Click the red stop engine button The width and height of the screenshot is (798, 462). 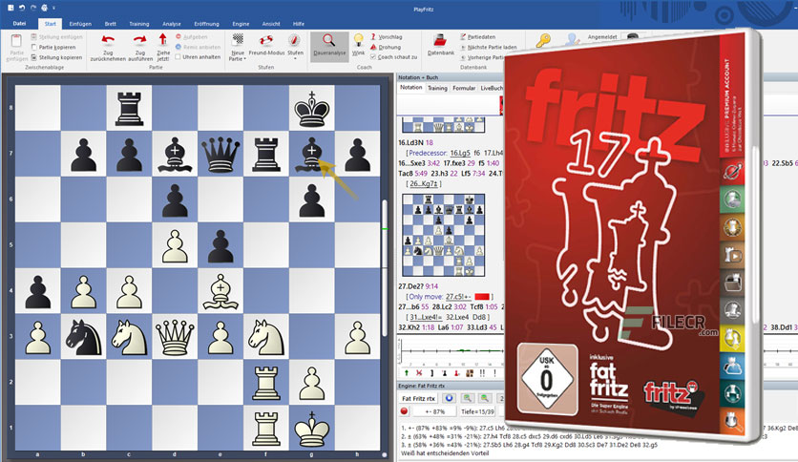coord(404,411)
